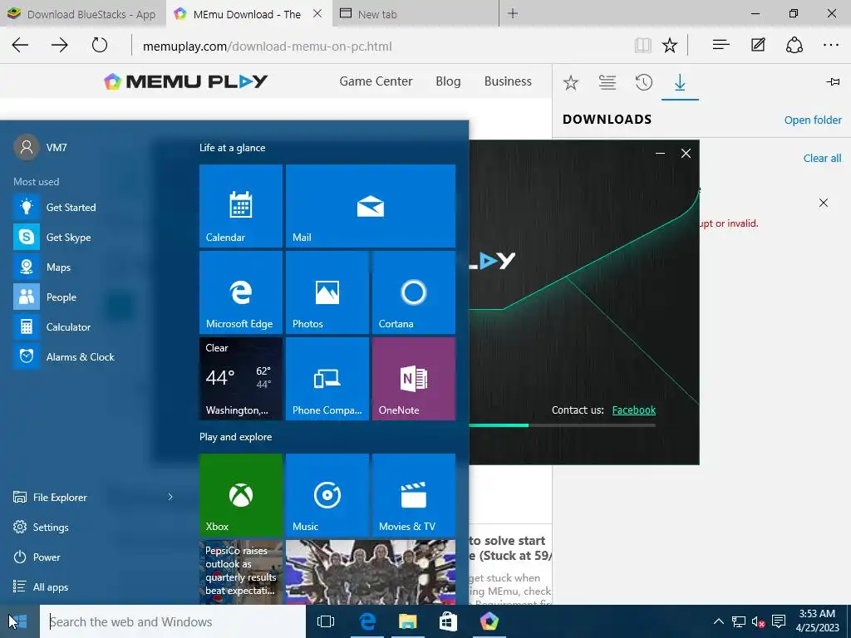Open the Share button in Edge
The image size is (851, 638).
coord(794,45)
